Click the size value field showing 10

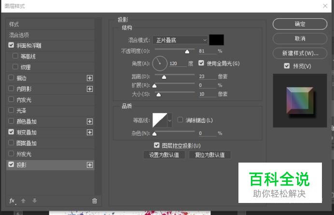(207, 94)
